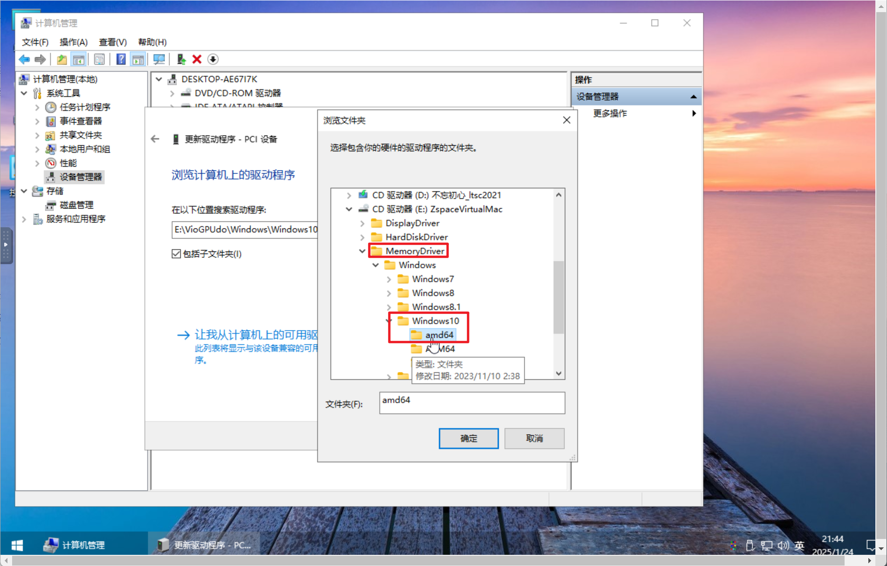Click 更新驱动程序 taskbar button
The image size is (887, 566).
coord(204,545)
